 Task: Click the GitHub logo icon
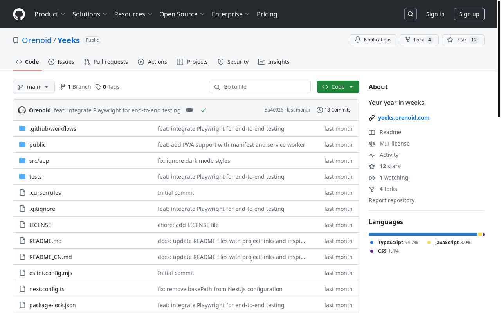pyautogui.click(x=19, y=14)
